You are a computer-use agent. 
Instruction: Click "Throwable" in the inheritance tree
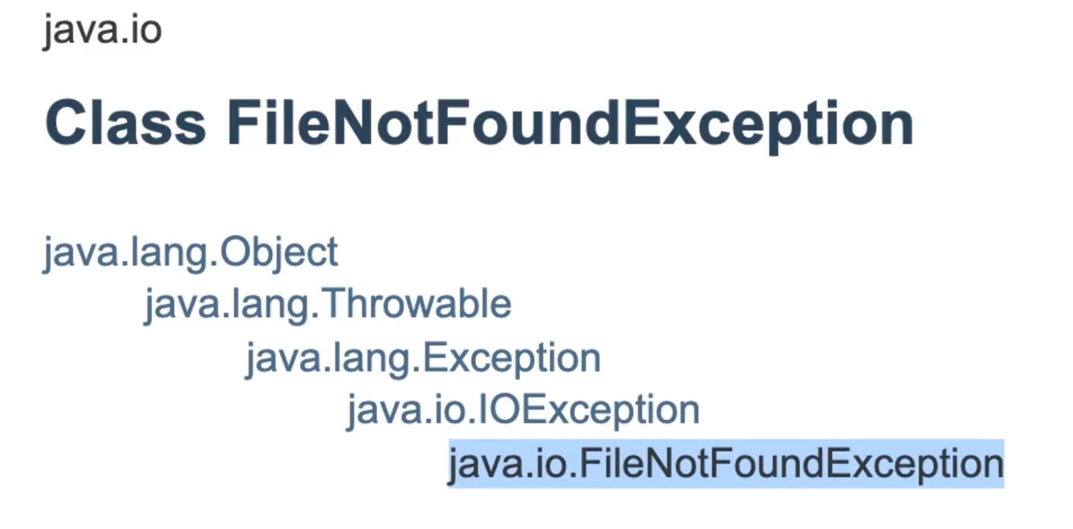coord(416,304)
